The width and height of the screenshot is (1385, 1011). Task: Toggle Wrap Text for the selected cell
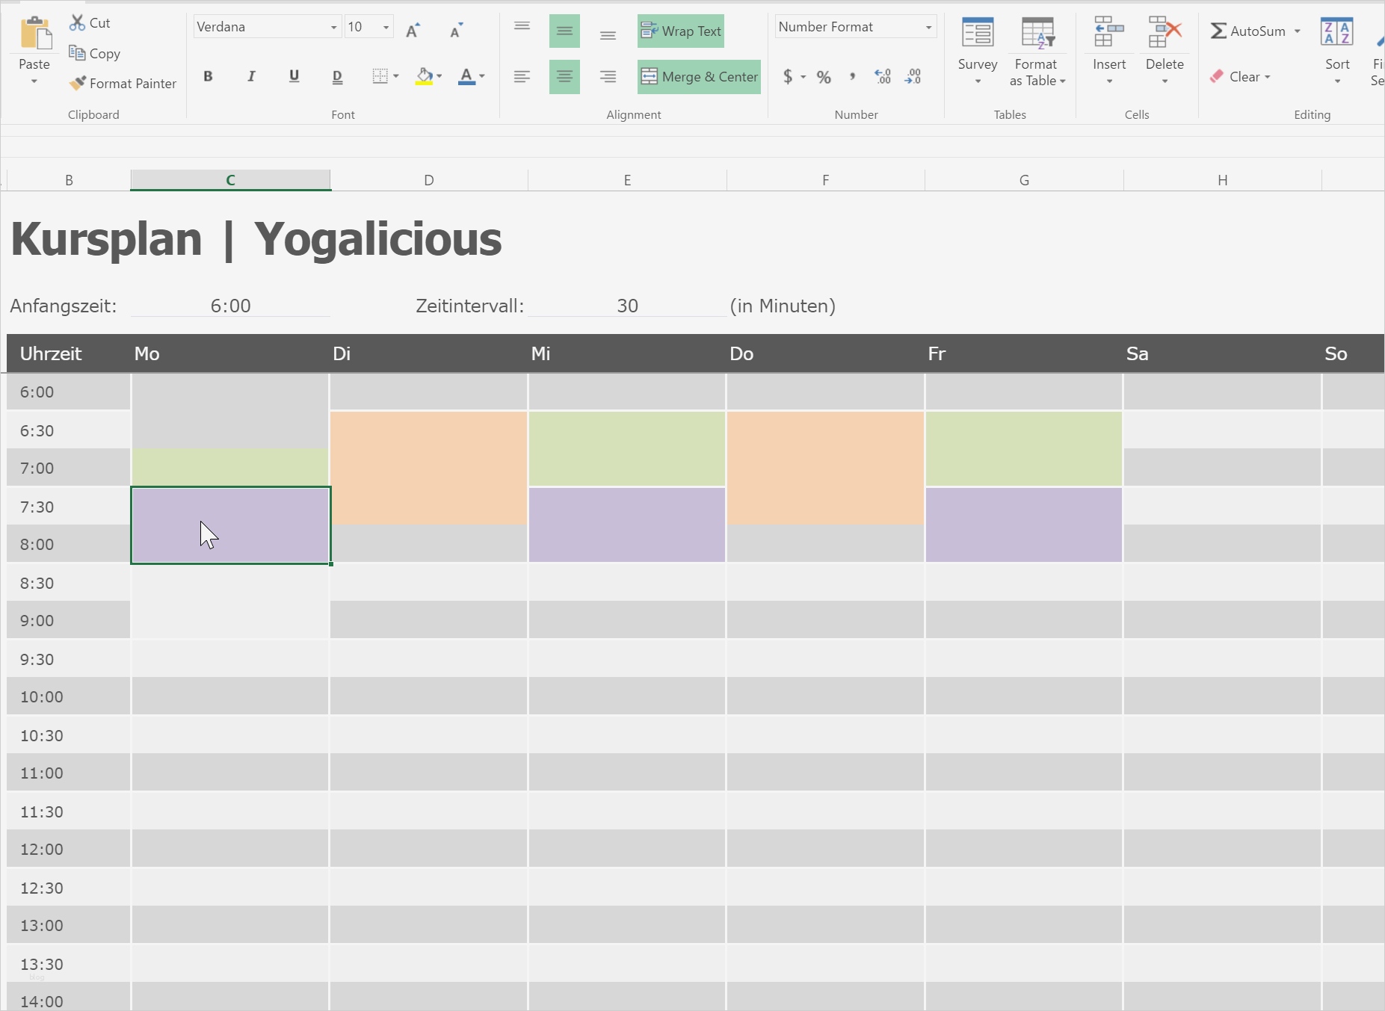(680, 31)
